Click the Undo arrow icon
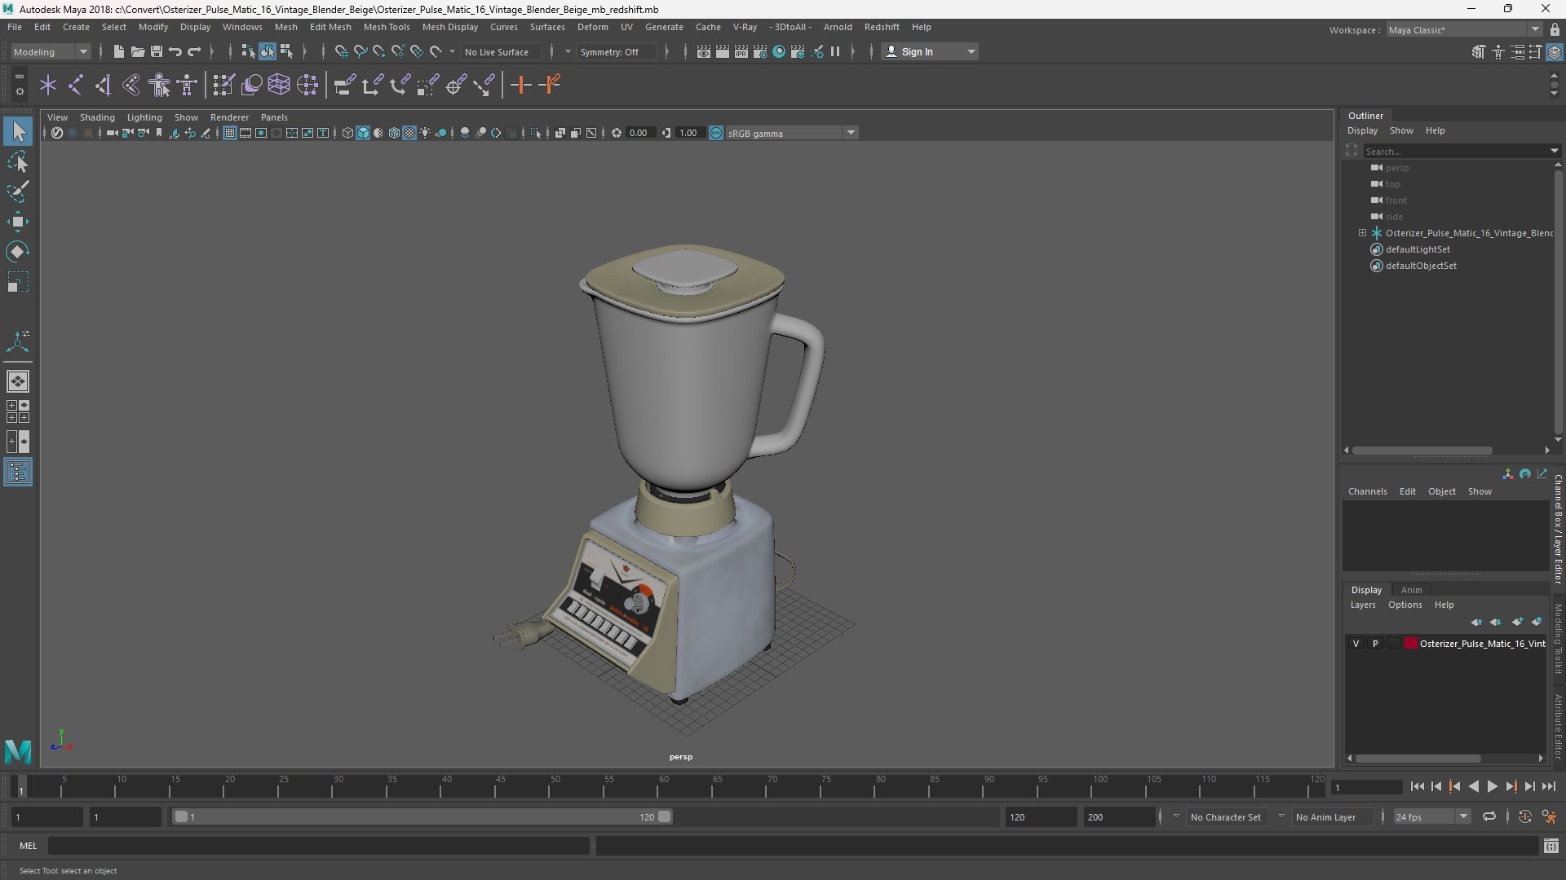This screenshot has height=880, width=1566. [175, 51]
